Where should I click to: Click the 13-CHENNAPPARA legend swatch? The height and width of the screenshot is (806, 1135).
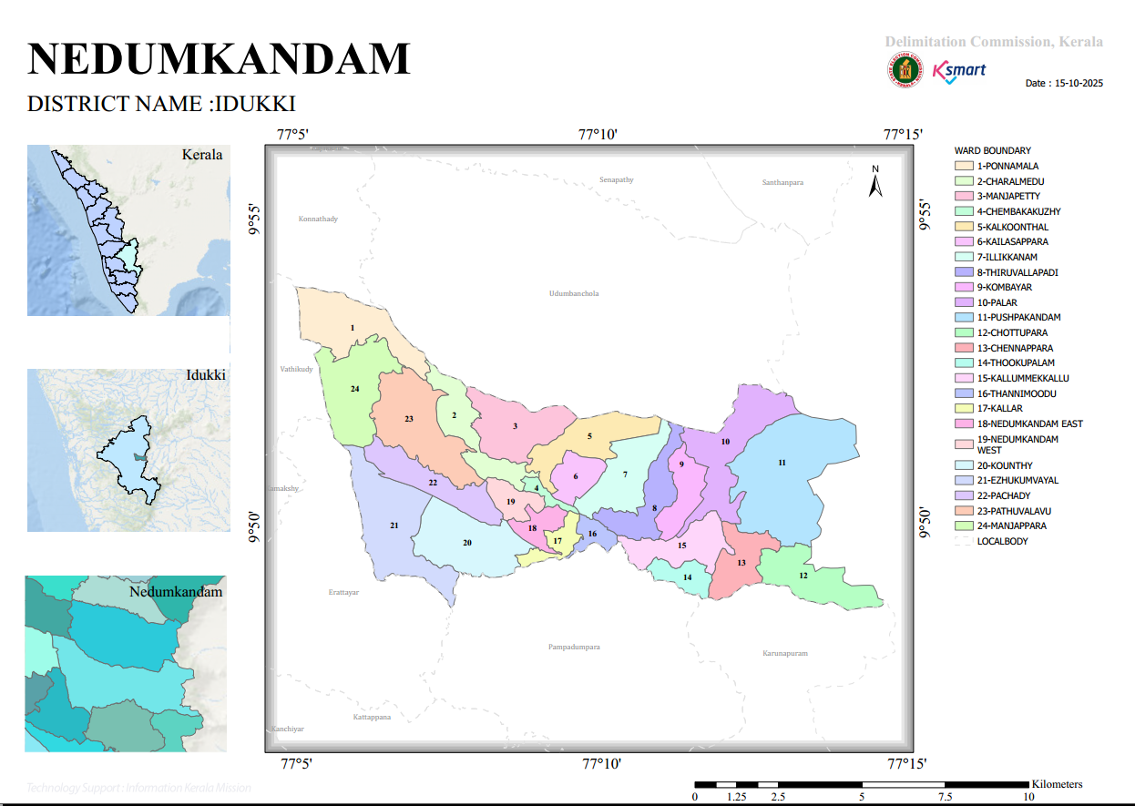pos(964,348)
